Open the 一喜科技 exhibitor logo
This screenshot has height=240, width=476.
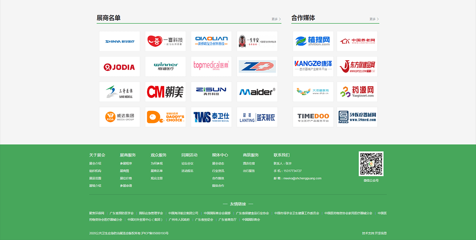pyautogui.click(x=165, y=41)
